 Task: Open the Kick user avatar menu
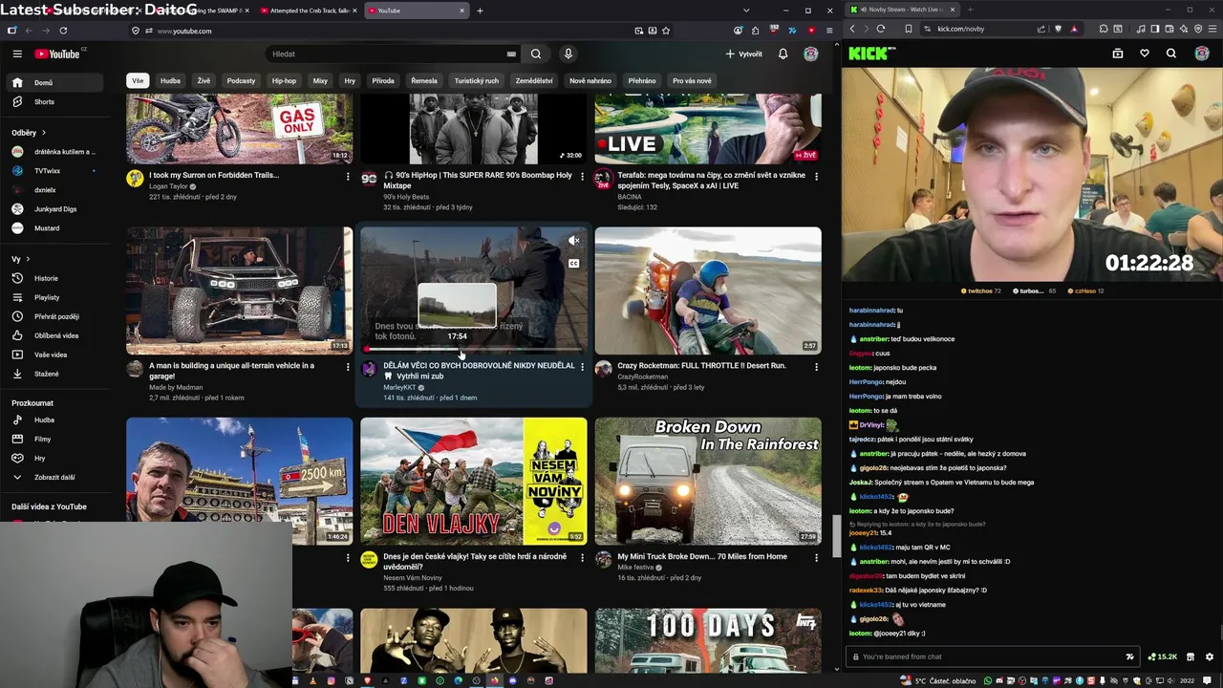[1202, 54]
